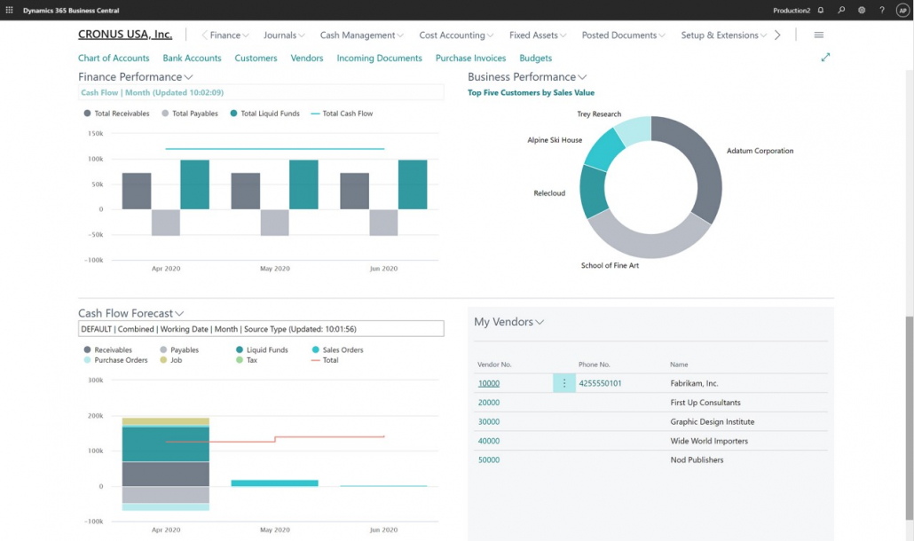Open the notifications bell icon
This screenshot has height=541, width=914.
click(821, 10)
